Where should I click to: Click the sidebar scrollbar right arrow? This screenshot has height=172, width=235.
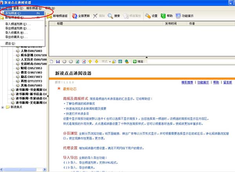[45, 170]
